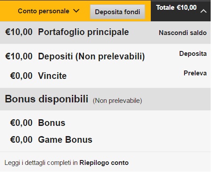The height and width of the screenshot is (172, 212).
Task: Click the Preleva link beside Vincite
Action: 195,73
